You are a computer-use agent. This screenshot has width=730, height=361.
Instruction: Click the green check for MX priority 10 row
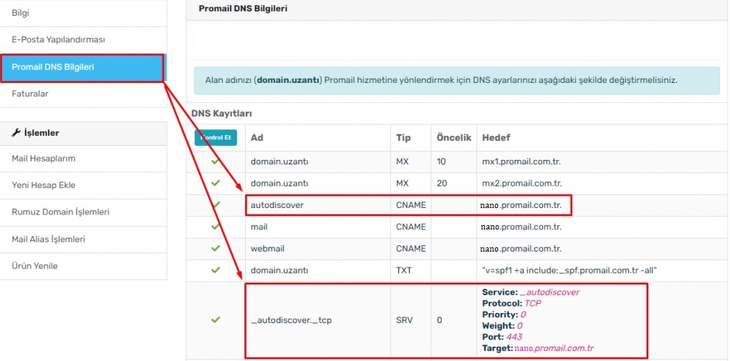pos(215,162)
